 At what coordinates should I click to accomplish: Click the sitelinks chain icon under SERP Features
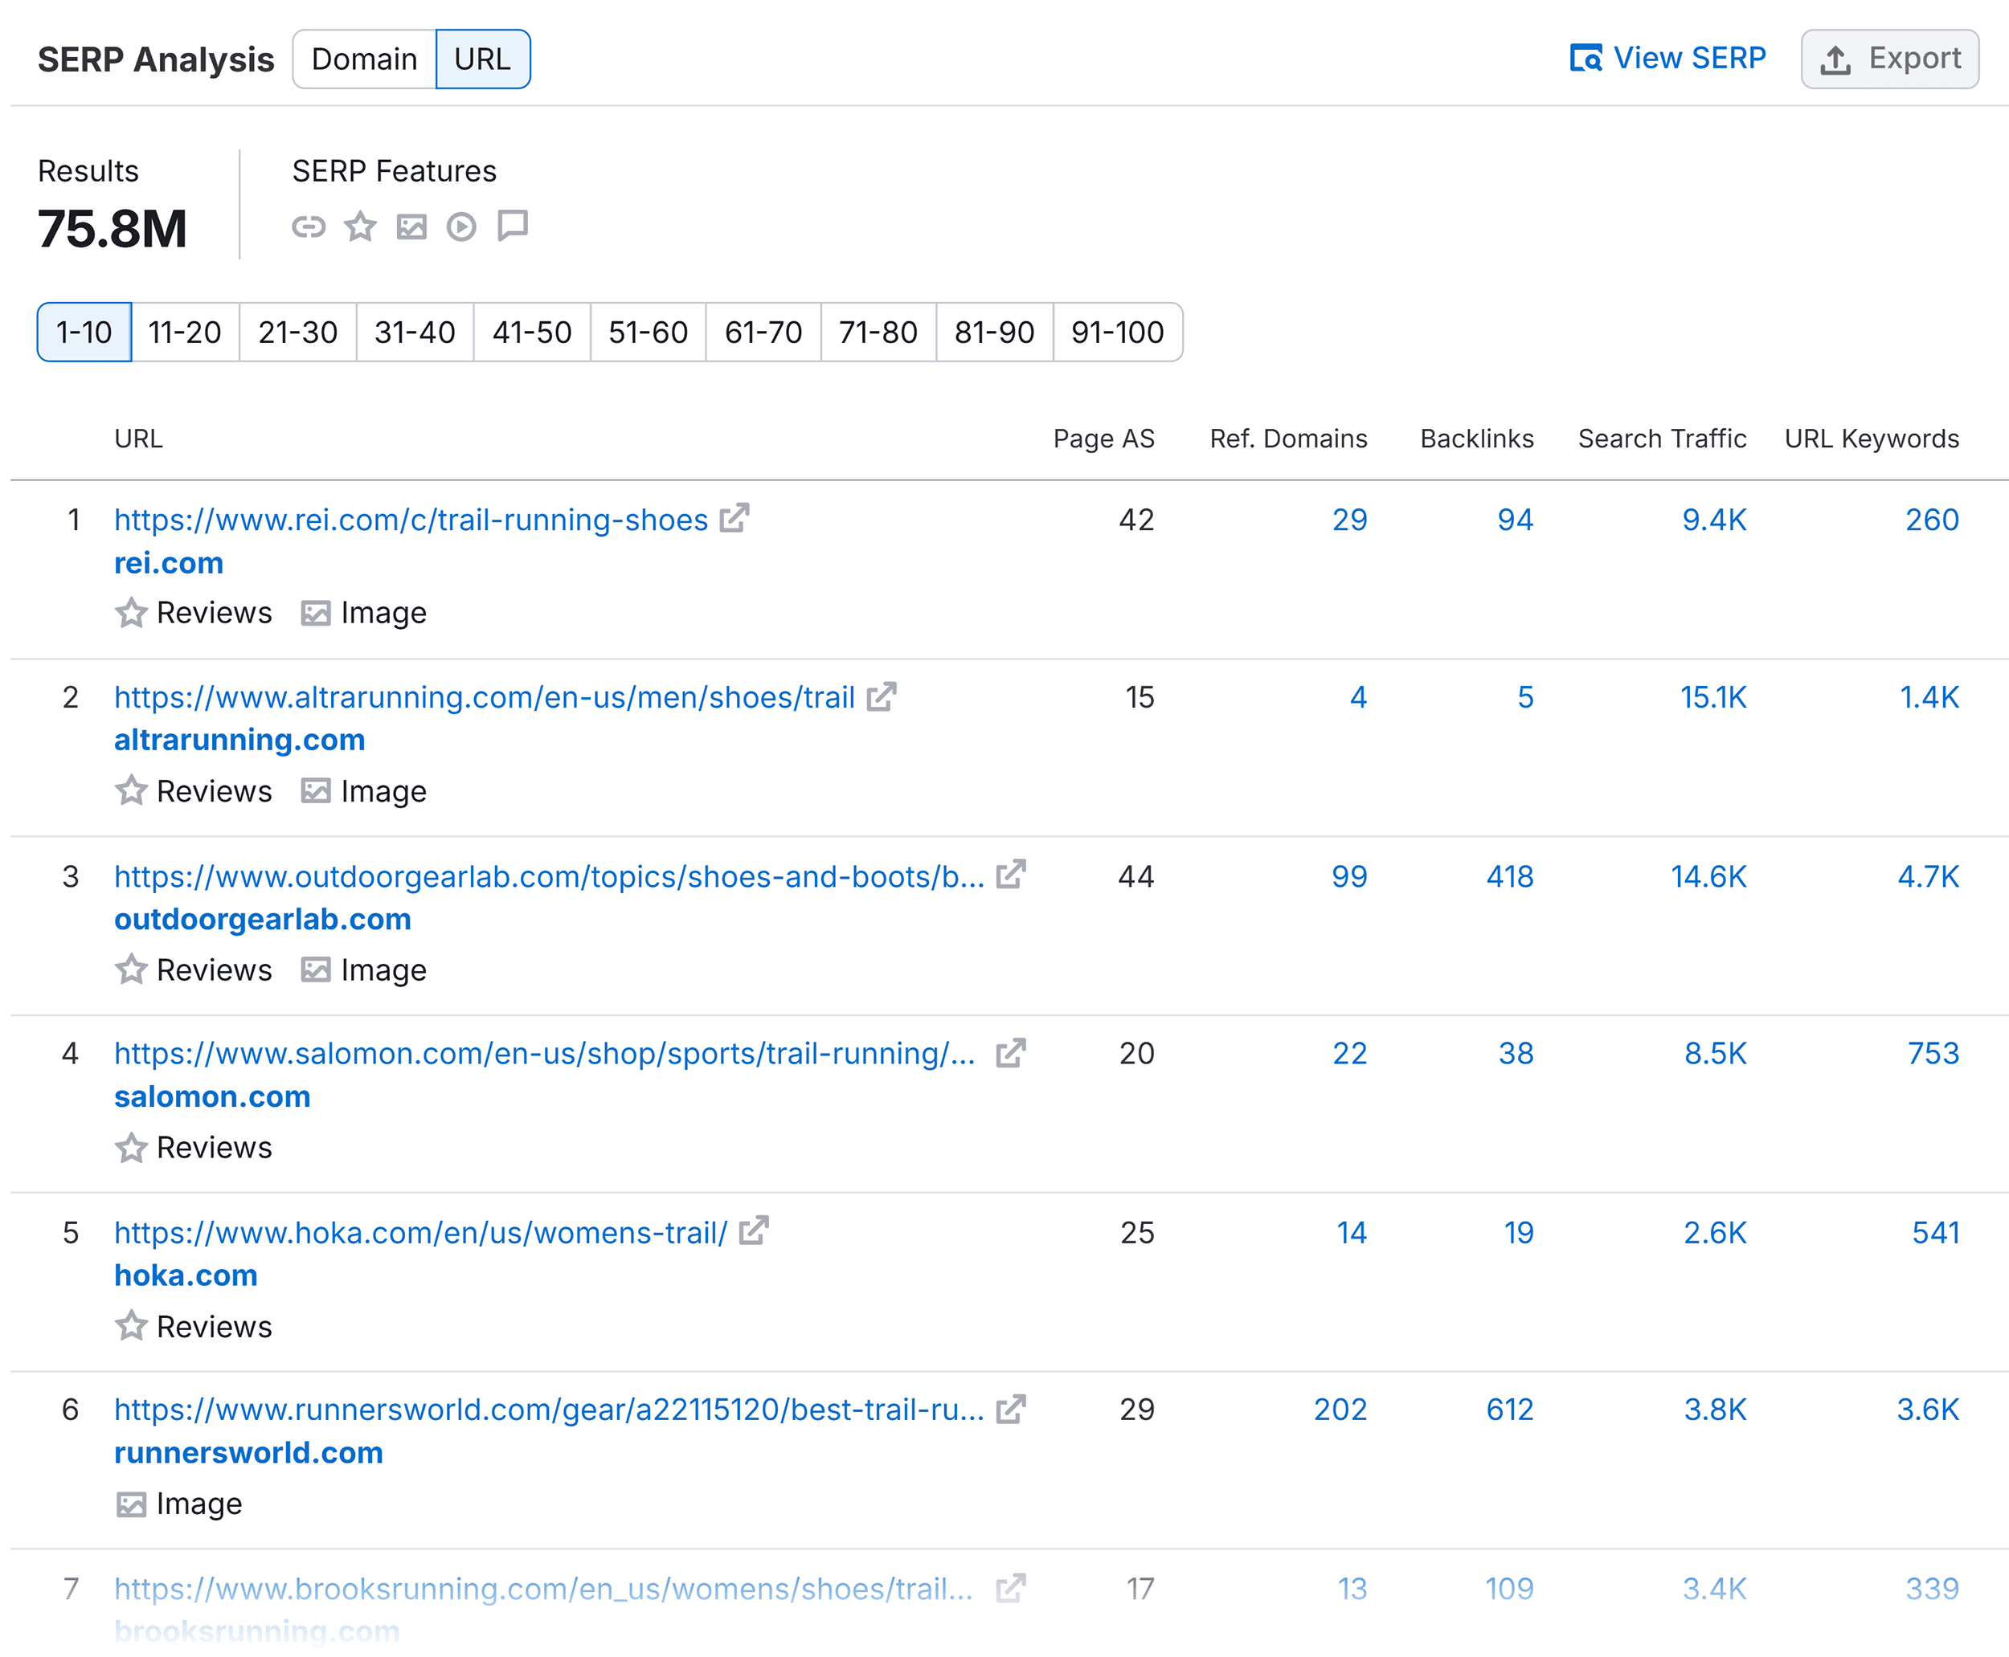coord(309,227)
